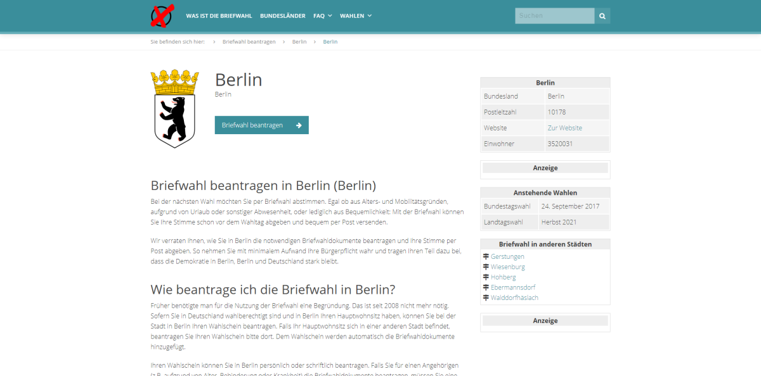Open the Walddorfhäslach city link
The width and height of the screenshot is (761, 376).
[x=514, y=298]
